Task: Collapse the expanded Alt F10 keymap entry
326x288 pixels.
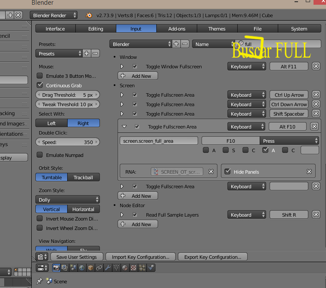Action: pos(124,127)
